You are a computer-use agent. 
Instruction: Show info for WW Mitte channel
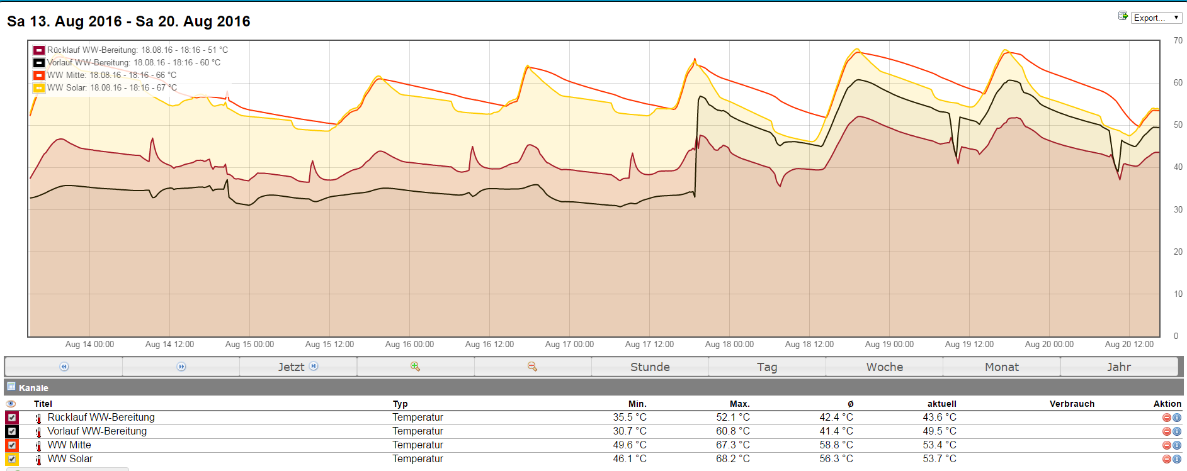(x=1177, y=445)
